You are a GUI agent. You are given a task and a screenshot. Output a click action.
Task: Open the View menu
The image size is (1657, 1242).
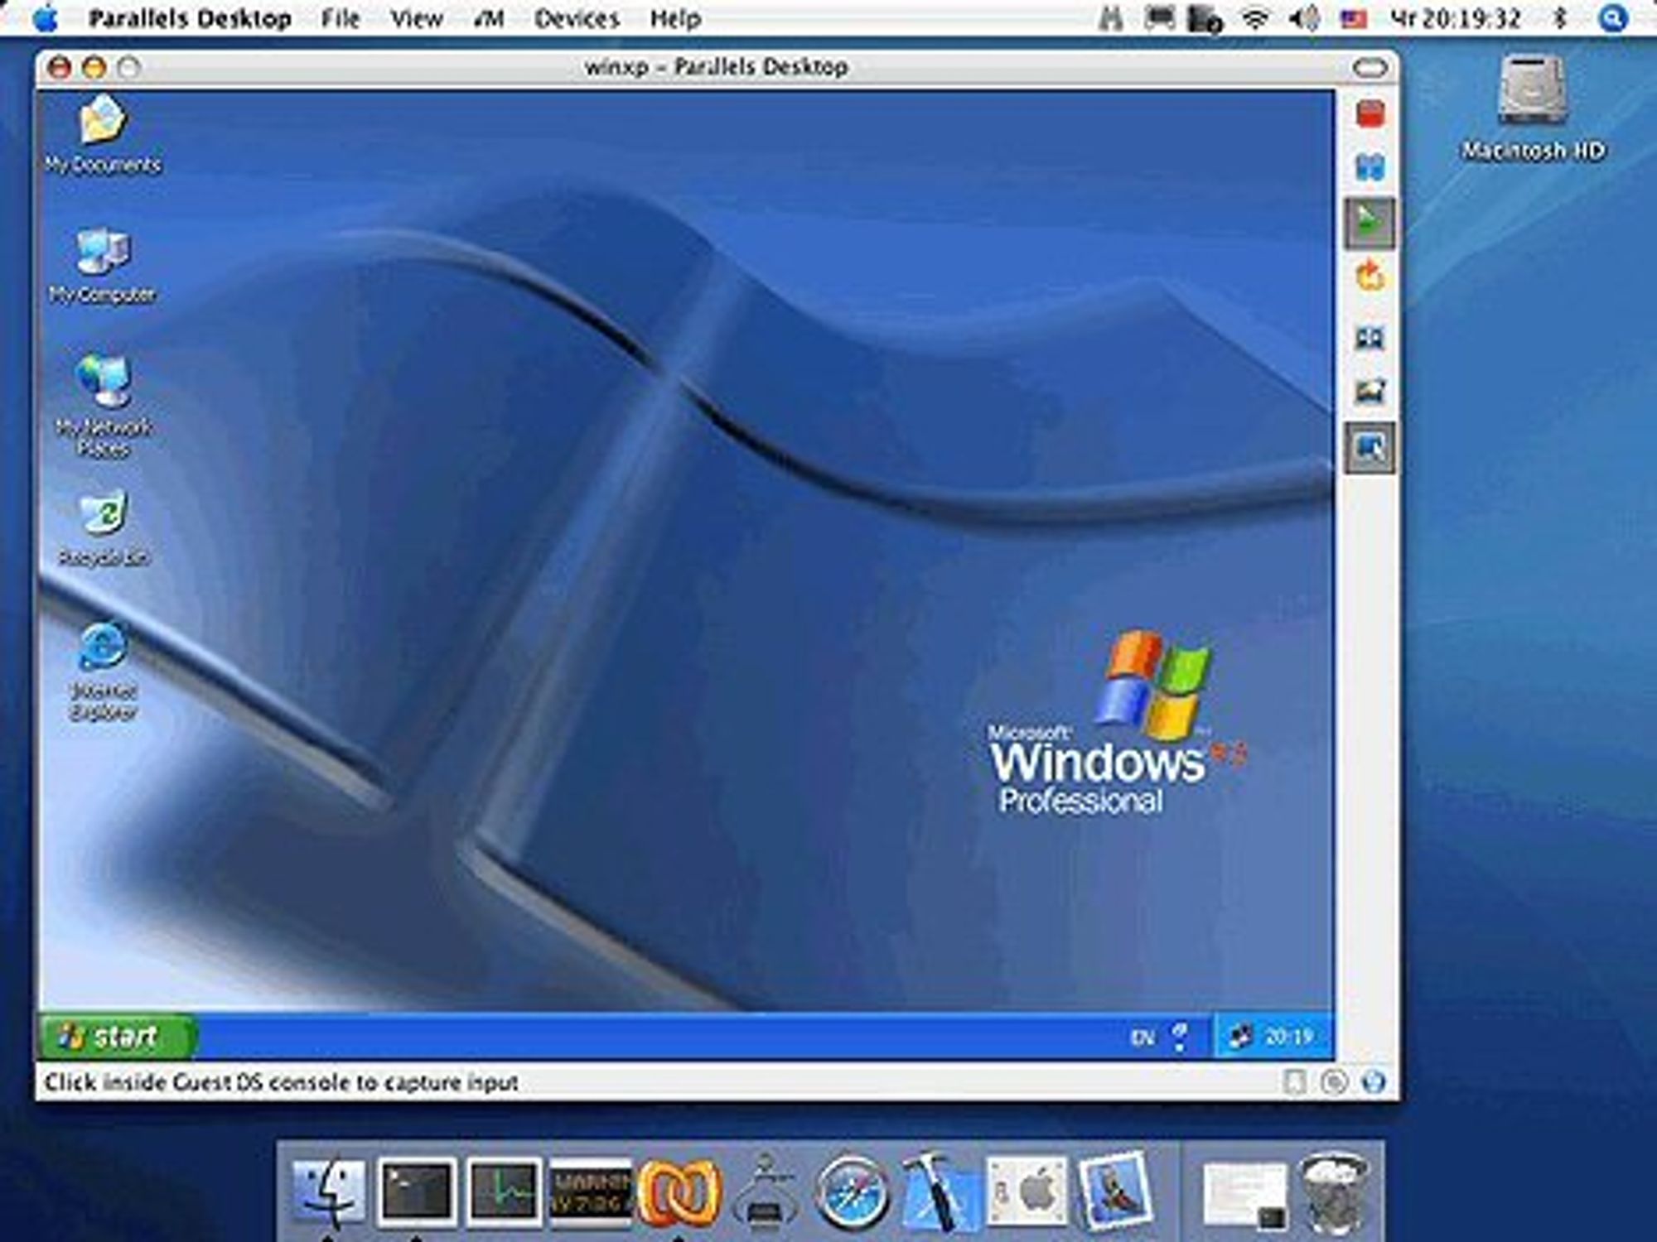417,18
